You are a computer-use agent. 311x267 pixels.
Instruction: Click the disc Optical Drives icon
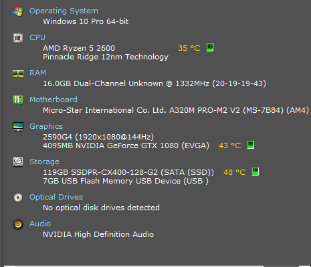[18, 198]
